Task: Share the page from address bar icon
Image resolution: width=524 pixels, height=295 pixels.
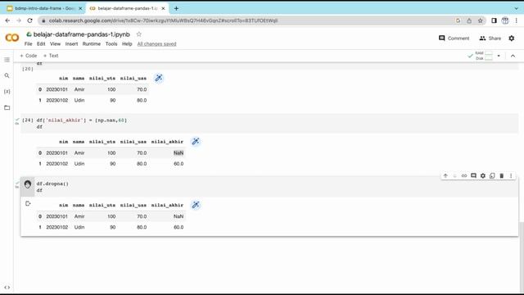Action: tap(469, 20)
